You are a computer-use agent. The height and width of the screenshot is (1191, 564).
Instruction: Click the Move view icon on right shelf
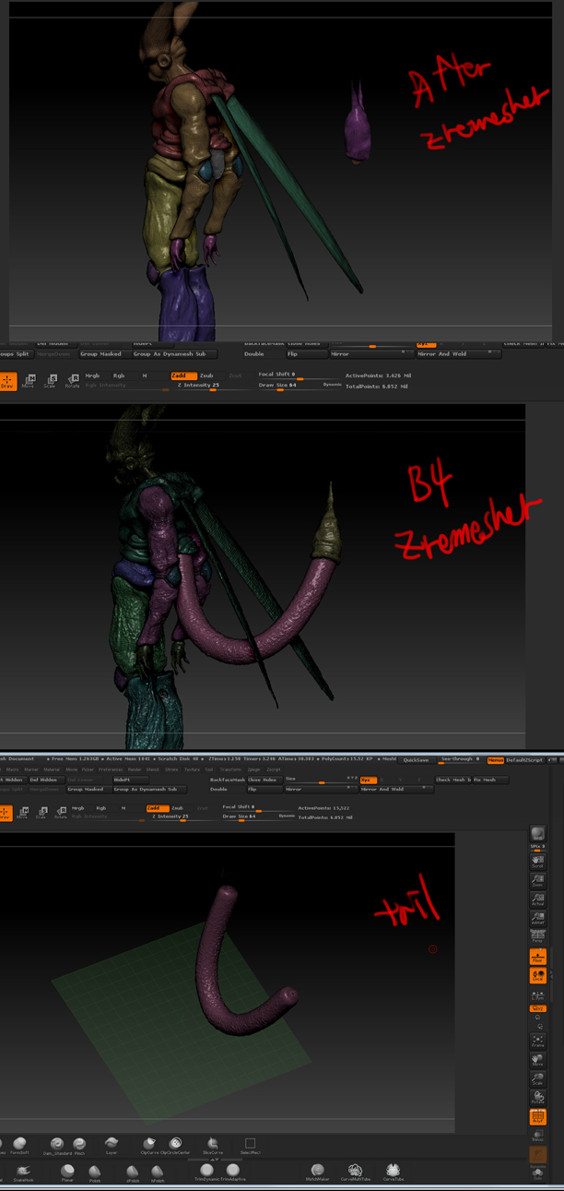[x=537, y=1061]
